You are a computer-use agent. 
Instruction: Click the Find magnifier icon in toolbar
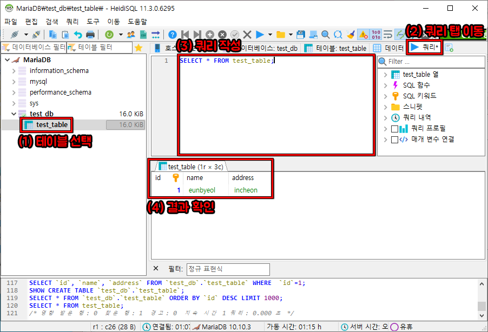(x=326, y=35)
